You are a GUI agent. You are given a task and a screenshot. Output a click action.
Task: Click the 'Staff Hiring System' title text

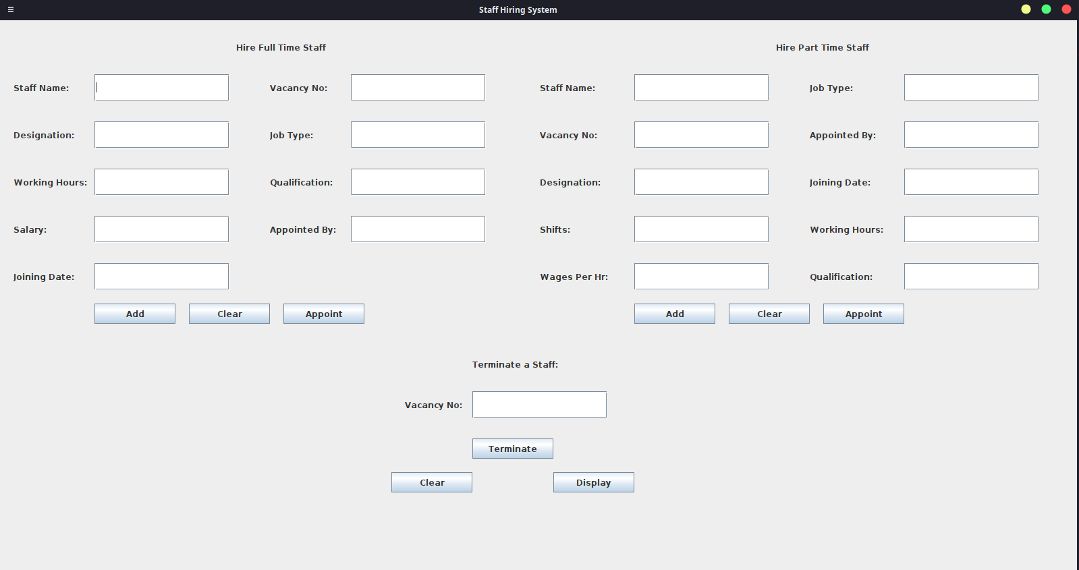pos(518,9)
